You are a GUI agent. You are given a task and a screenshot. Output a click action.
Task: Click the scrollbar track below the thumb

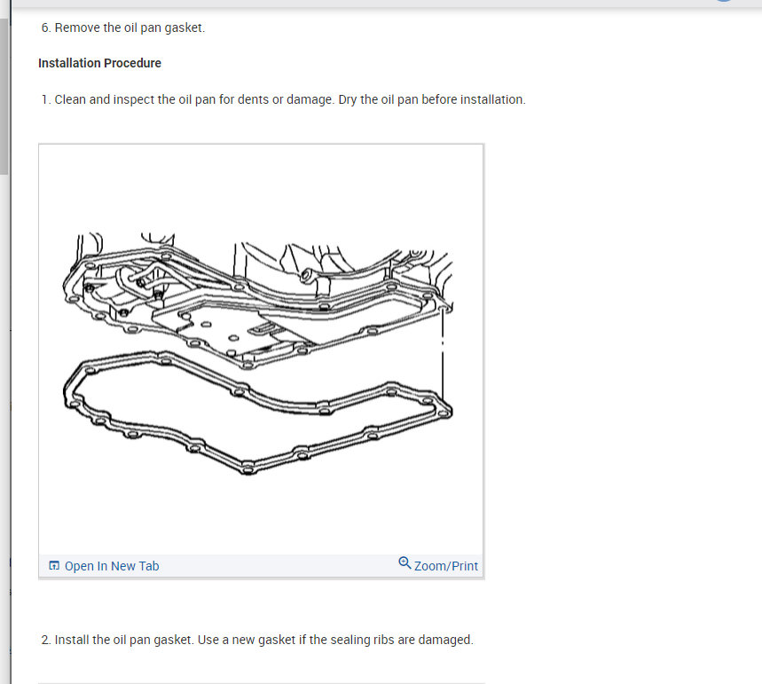[4, 428]
